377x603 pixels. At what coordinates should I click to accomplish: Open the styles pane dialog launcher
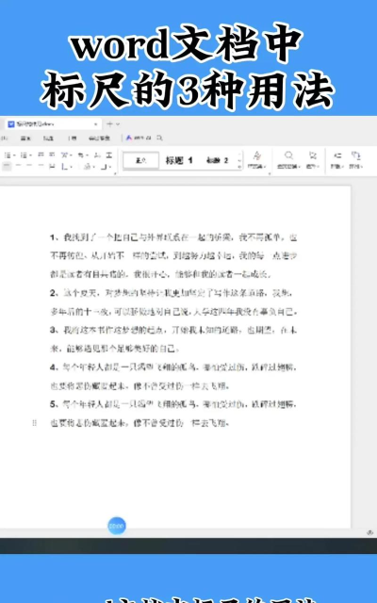270,173
